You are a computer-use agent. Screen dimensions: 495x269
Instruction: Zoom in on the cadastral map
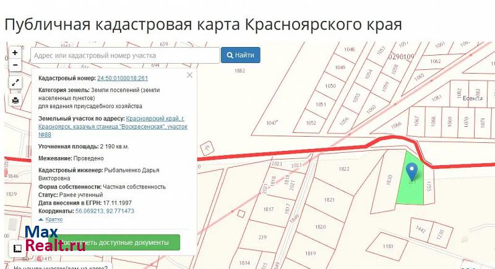pos(15,53)
